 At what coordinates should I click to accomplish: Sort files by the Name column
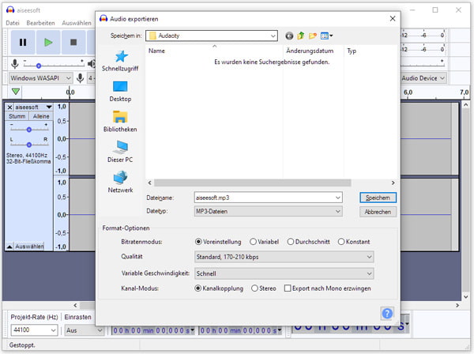(214, 51)
